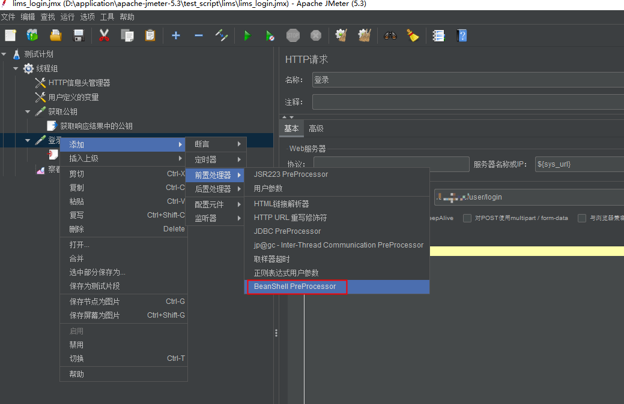Image resolution: width=624 pixels, height=404 pixels.
Task: Choose HTTP URL 重写修饰符
Action: [337, 218]
